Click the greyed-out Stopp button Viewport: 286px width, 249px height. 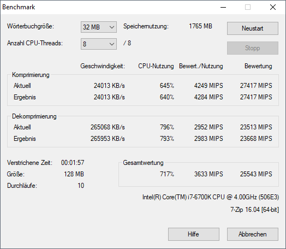[253, 48]
